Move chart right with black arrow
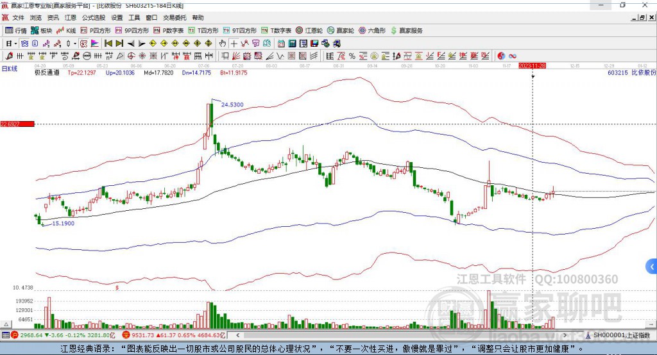This screenshot has width=657, height=355. [x=142, y=44]
